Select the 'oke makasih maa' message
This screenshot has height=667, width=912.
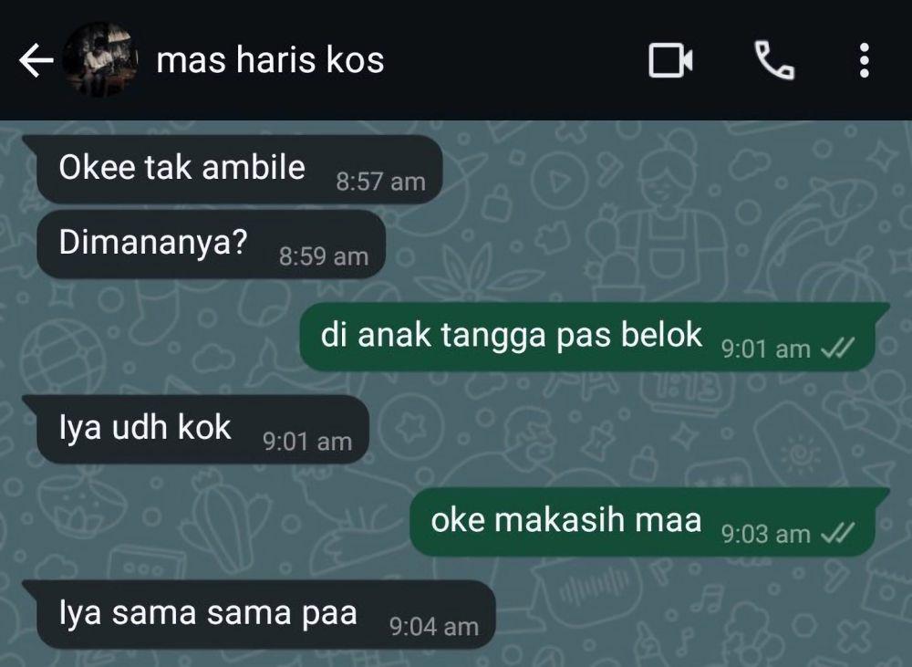click(x=649, y=522)
